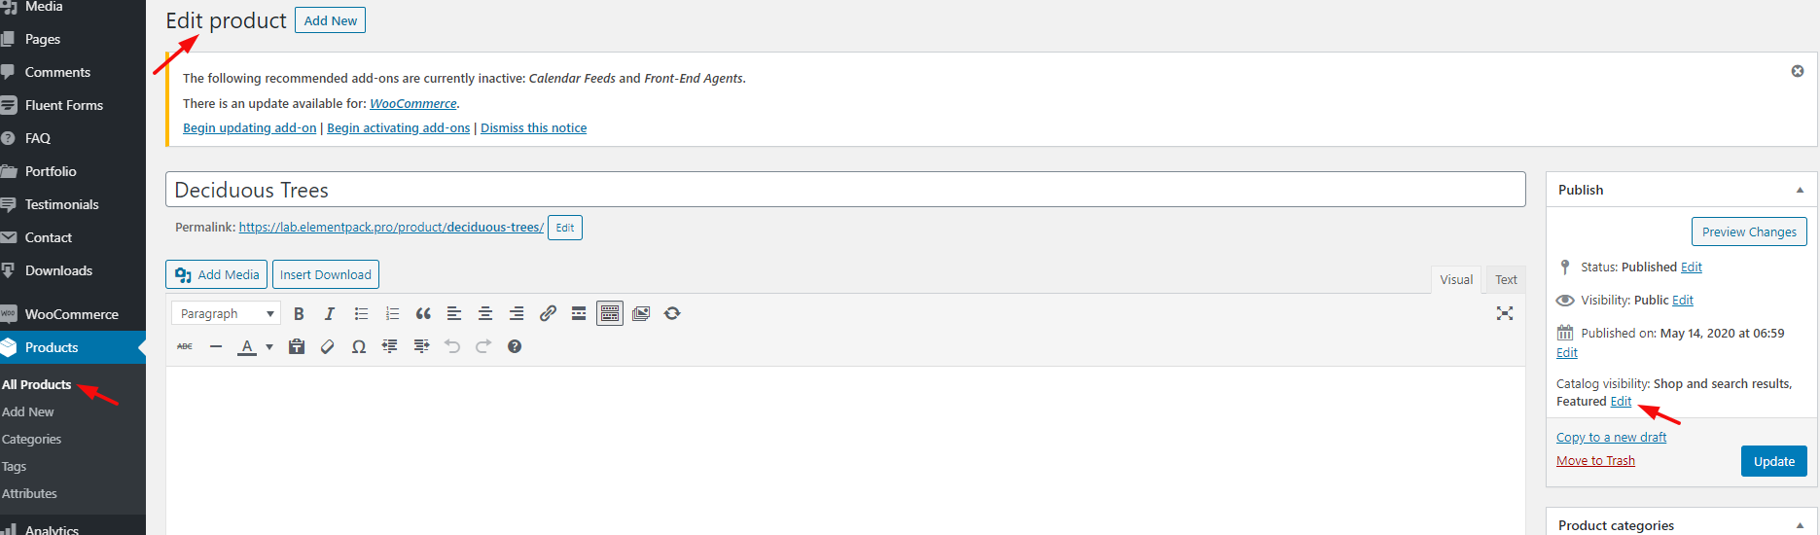1820x535 pixels.
Task: Toggle the editor toolbar second row
Action: pyautogui.click(x=610, y=313)
